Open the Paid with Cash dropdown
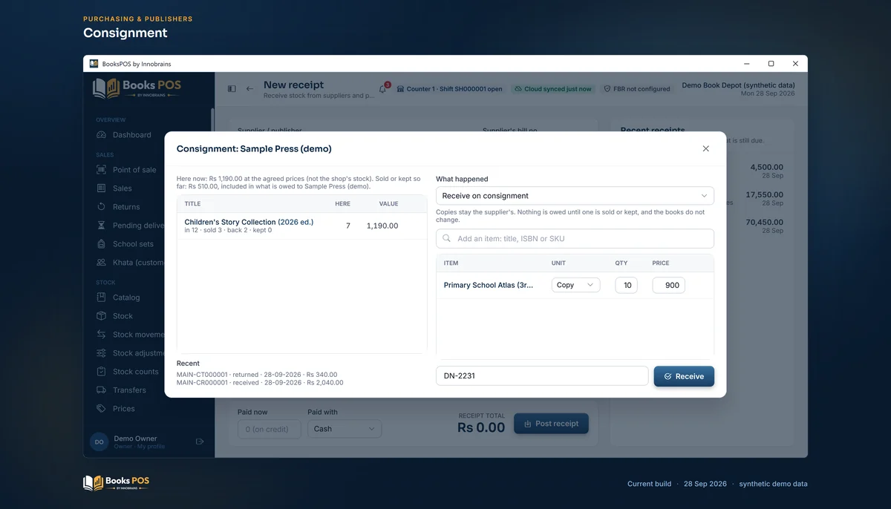Image resolution: width=891 pixels, height=509 pixels. click(345, 429)
